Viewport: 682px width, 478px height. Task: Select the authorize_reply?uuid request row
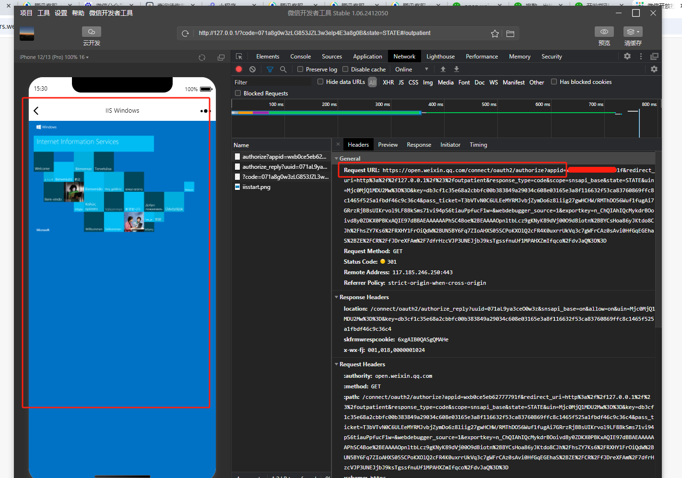[x=282, y=167]
